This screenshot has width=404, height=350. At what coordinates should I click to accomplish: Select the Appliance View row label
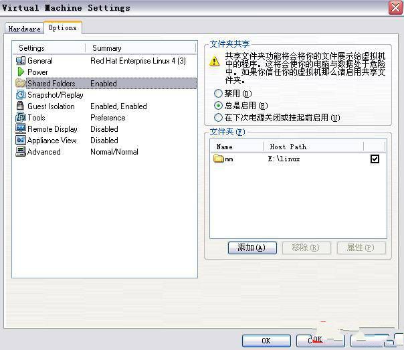pos(52,141)
